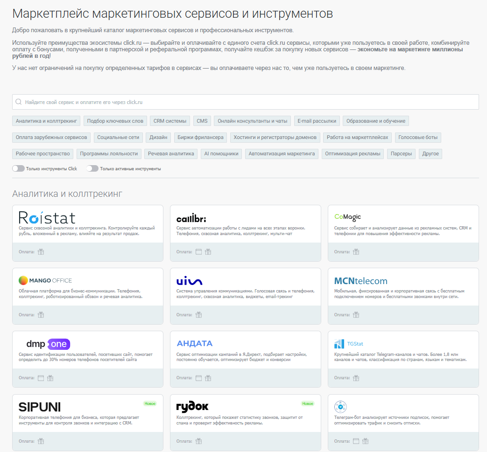Enable the 'Только активные инструменты' toggle
This screenshot has height=452, width=487.
[x=92, y=168]
